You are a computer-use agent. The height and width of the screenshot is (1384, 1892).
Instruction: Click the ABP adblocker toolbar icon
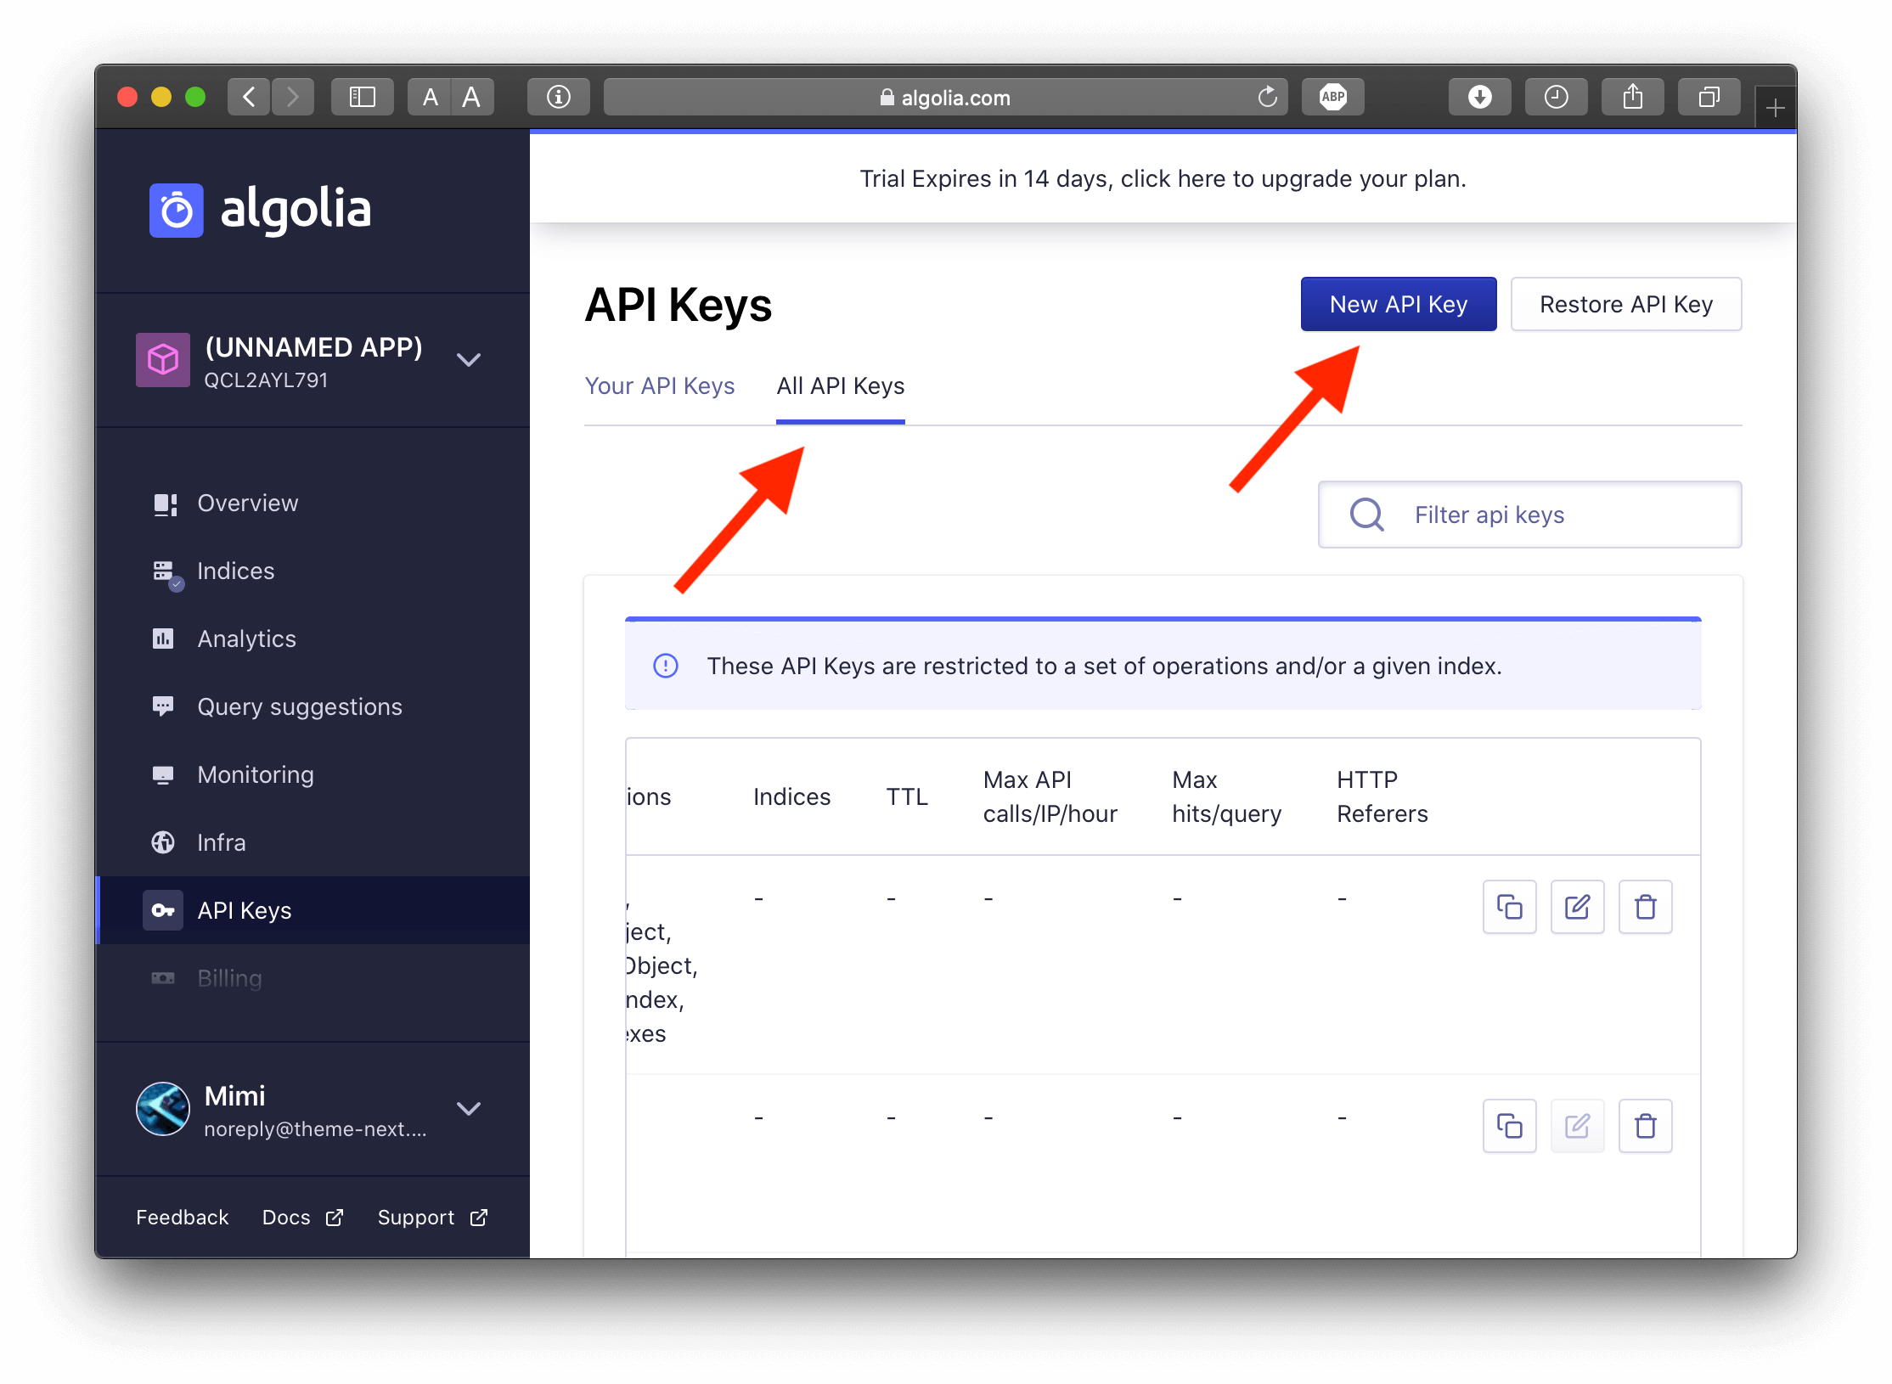[x=1332, y=97]
